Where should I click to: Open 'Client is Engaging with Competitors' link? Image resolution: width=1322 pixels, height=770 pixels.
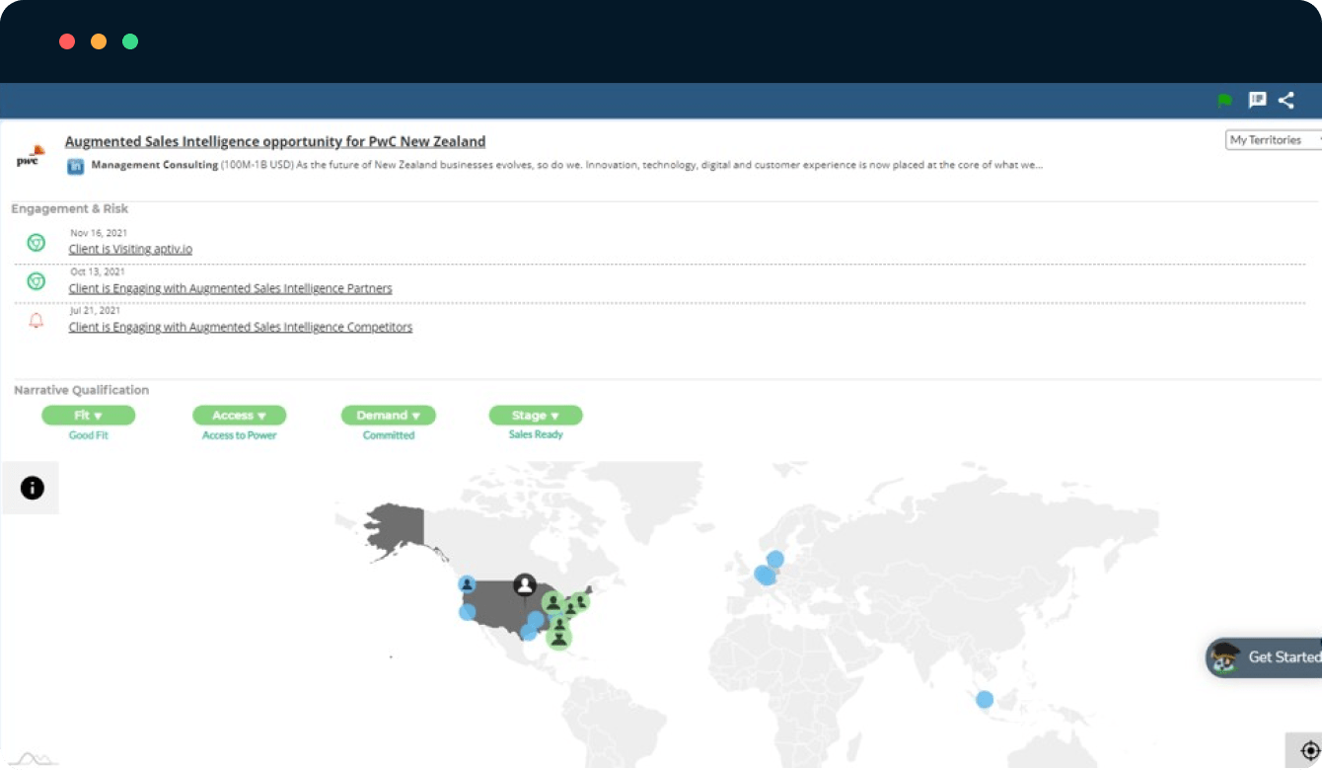[240, 327]
